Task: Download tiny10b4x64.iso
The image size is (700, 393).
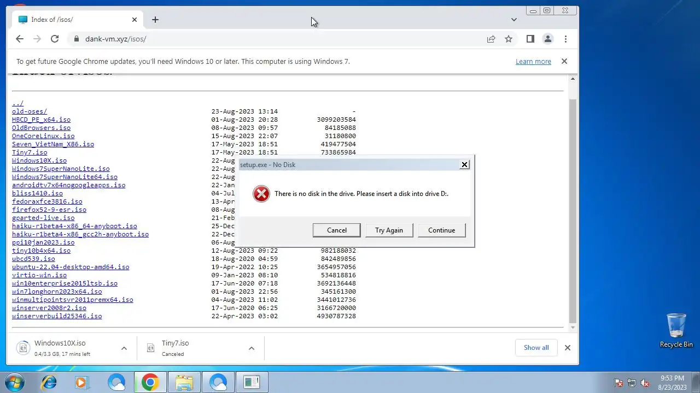Action: point(41,251)
